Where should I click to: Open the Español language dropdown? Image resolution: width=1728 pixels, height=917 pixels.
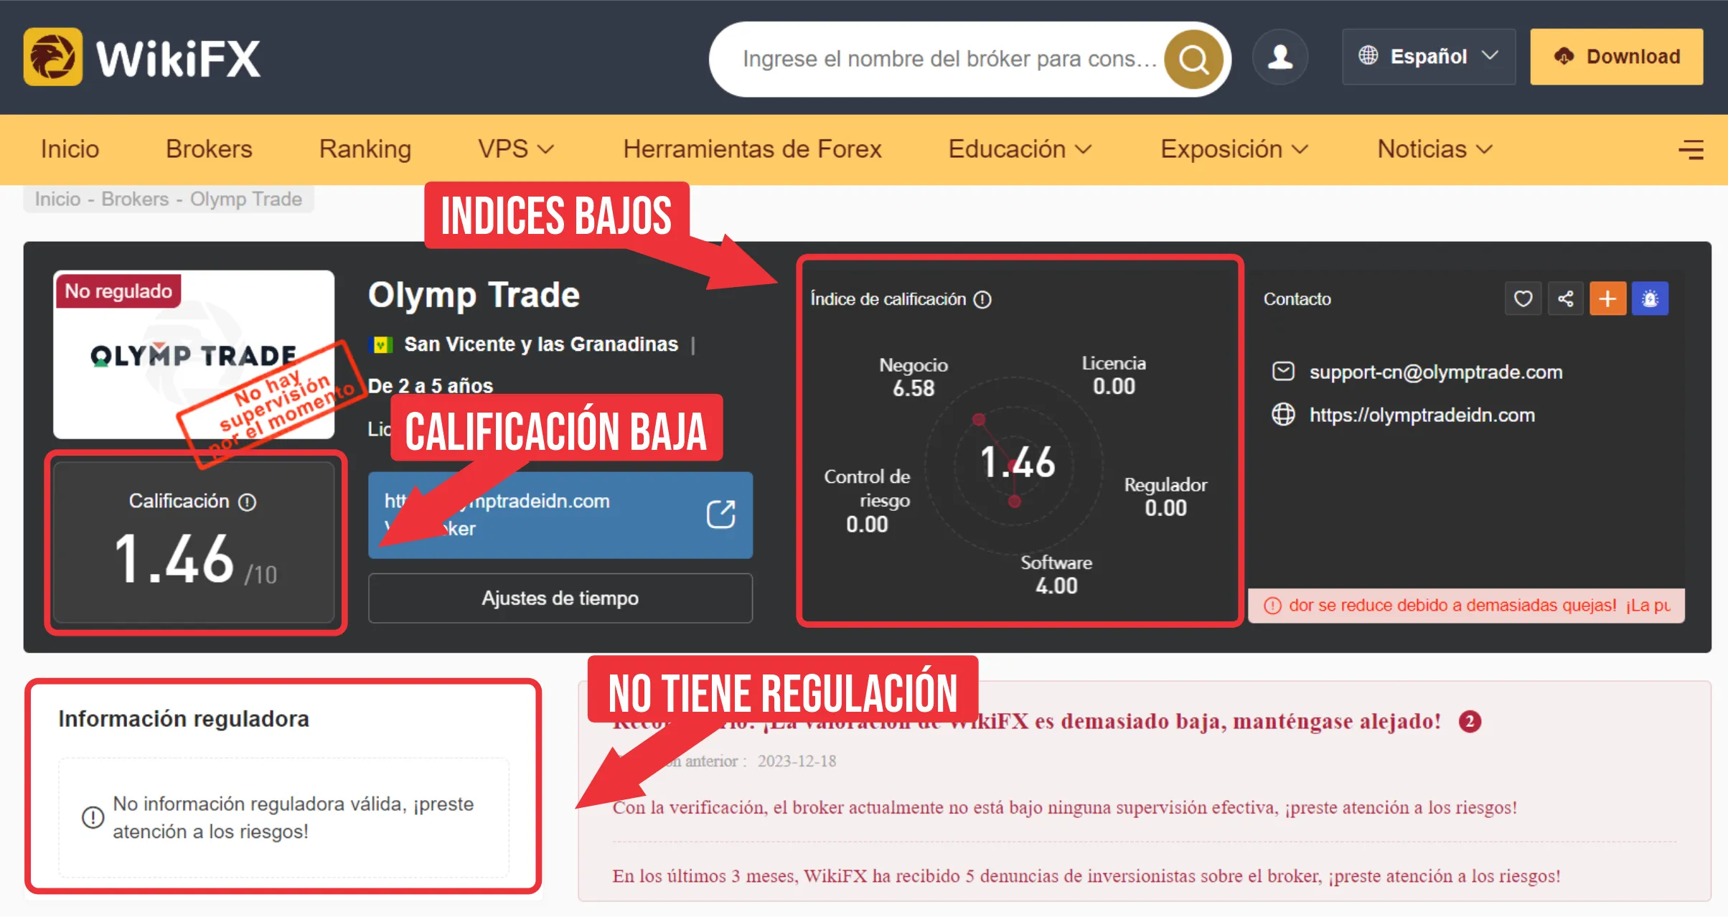point(1429,57)
